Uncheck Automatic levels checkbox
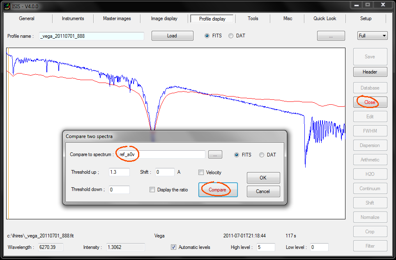The height and width of the screenshot is (260, 396). click(x=174, y=247)
